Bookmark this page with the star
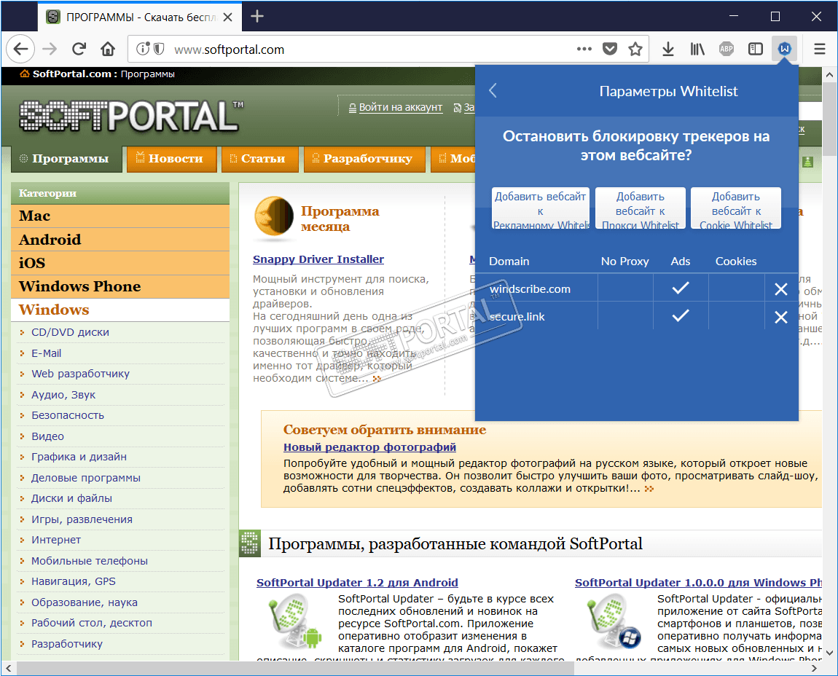This screenshot has width=838, height=676. pyautogui.click(x=635, y=49)
